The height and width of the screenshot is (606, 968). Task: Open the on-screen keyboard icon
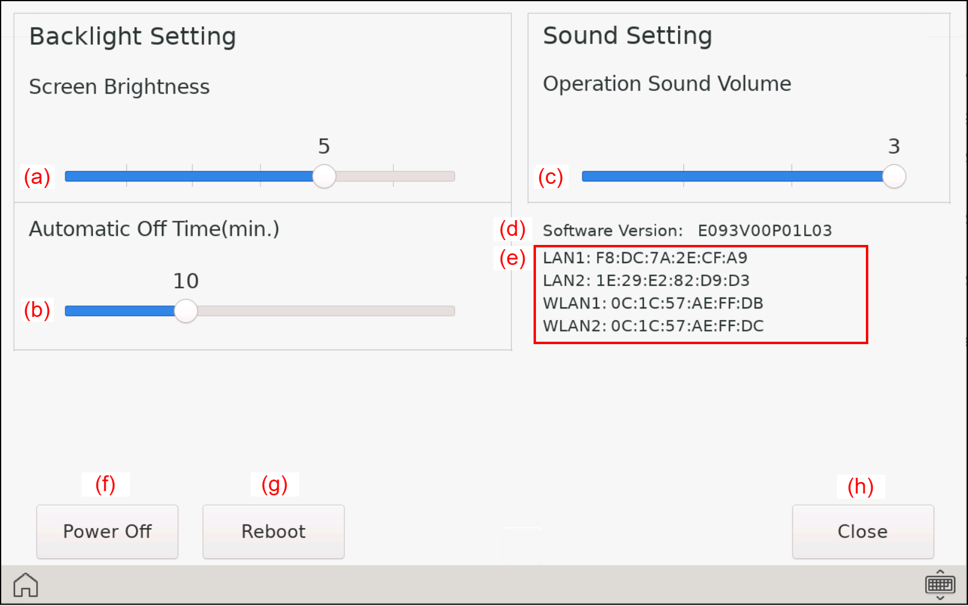click(940, 584)
